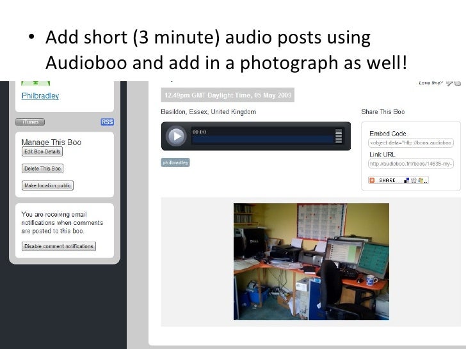Select the Embed Code field
466x349 pixels.
pyautogui.click(x=411, y=143)
